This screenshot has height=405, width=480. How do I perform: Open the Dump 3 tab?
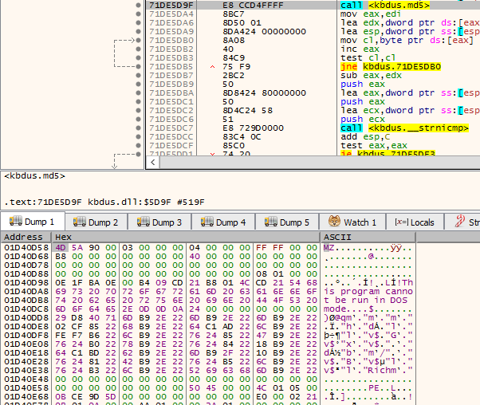[x=159, y=222]
